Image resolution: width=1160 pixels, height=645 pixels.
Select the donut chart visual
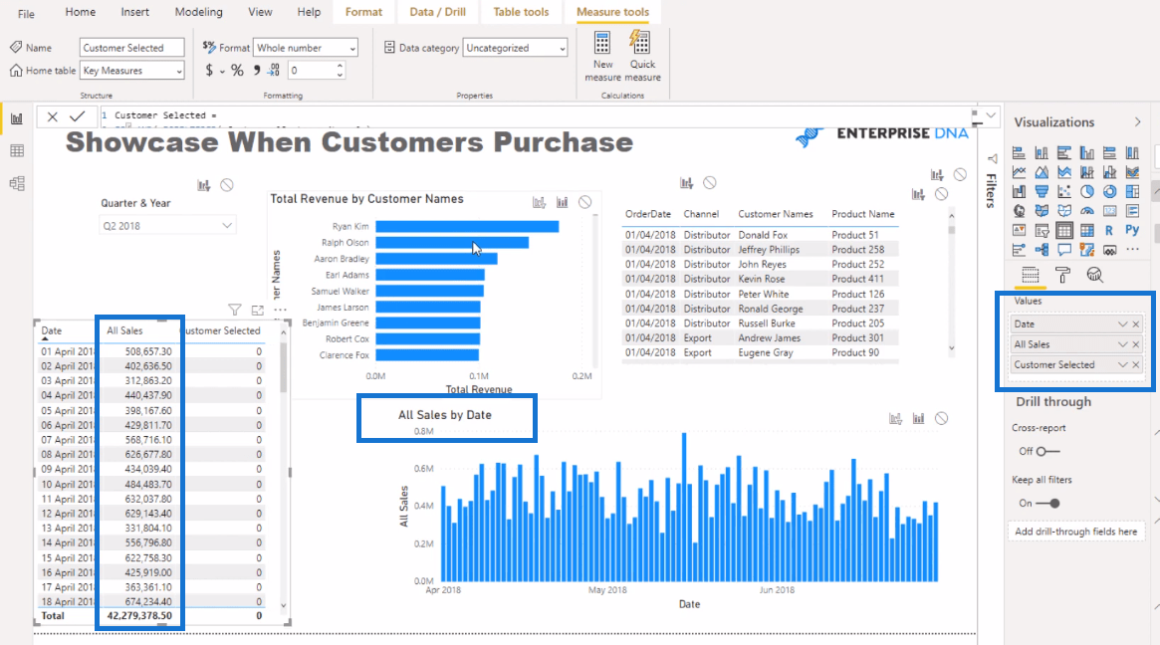pyautogui.click(x=1109, y=191)
